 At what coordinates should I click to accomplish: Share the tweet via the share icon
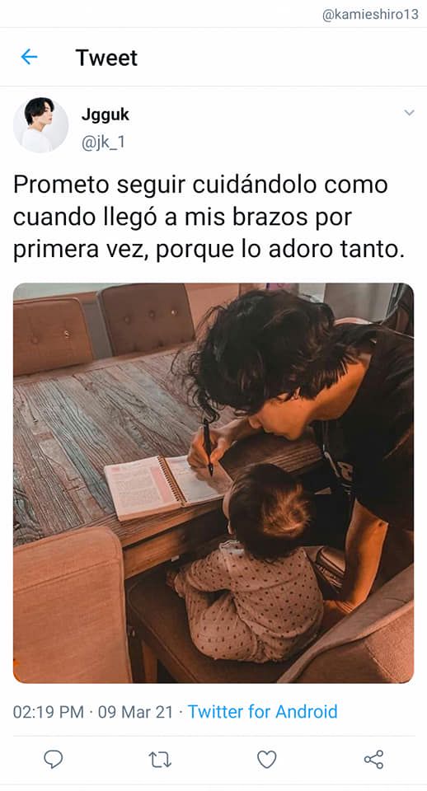[x=373, y=759]
